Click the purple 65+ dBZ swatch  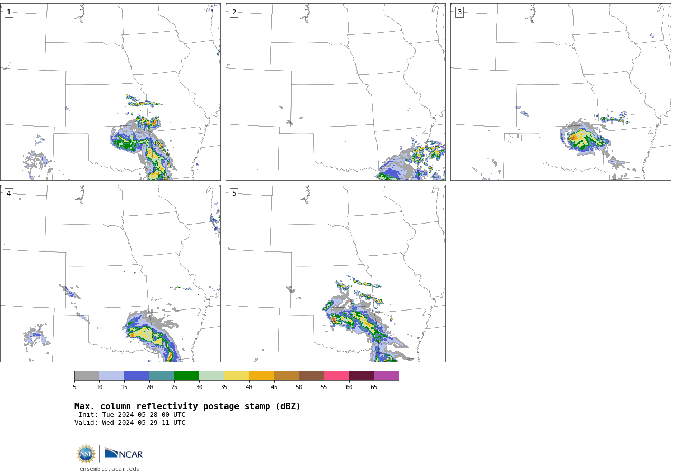tap(386, 376)
